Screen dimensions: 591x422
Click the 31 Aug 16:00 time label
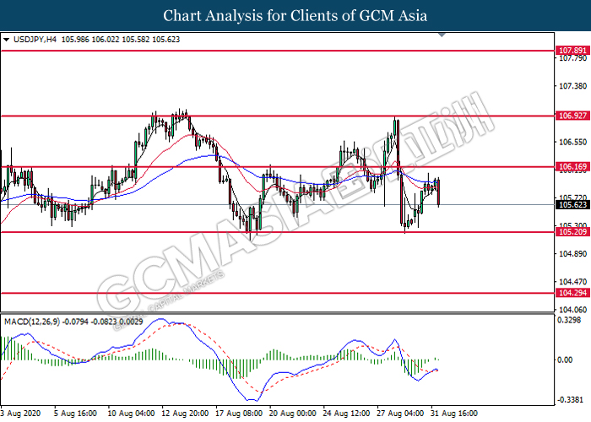click(x=454, y=414)
